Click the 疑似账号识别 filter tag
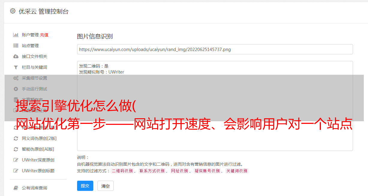368x196 pixels. click(x=207, y=171)
